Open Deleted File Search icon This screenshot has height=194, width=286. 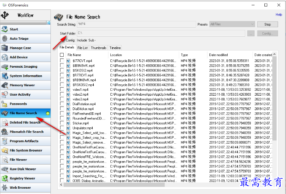pyautogui.click(x=5, y=123)
